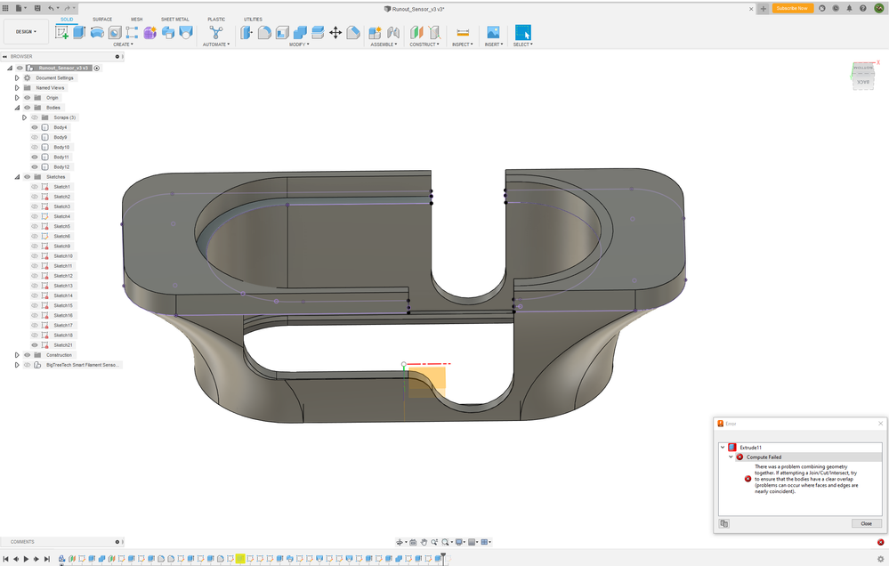Open the help question mark icon
The width and height of the screenshot is (889, 566).
tap(863, 9)
